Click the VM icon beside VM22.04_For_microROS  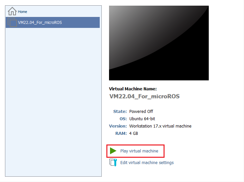(12, 22)
